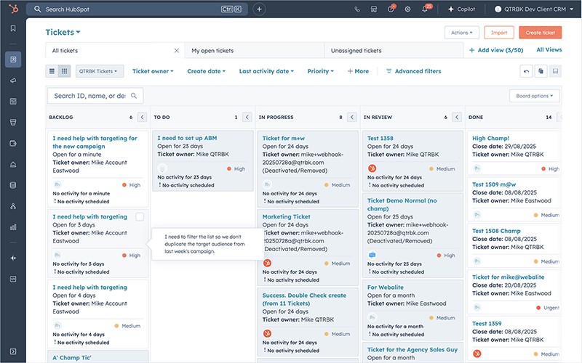Switch to list view icon
582x363 pixels.
52,71
